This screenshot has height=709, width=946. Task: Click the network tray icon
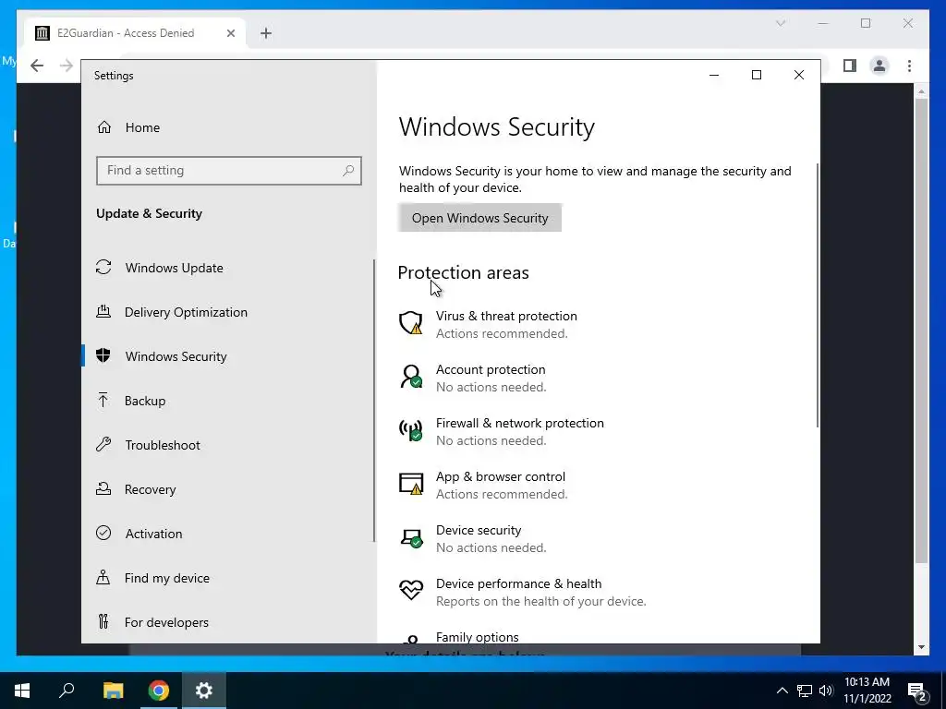(805, 691)
